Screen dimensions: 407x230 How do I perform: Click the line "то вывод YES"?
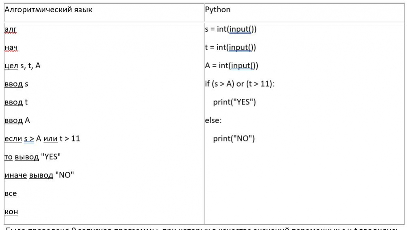tap(33, 157)
